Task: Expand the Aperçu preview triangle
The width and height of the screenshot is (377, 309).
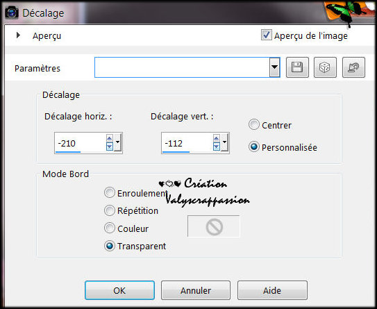Action: click(18, 35)
